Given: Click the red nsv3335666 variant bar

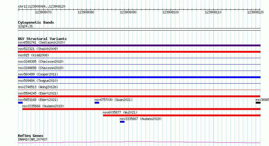Looking at the screenshot, I should click(141, 109).
